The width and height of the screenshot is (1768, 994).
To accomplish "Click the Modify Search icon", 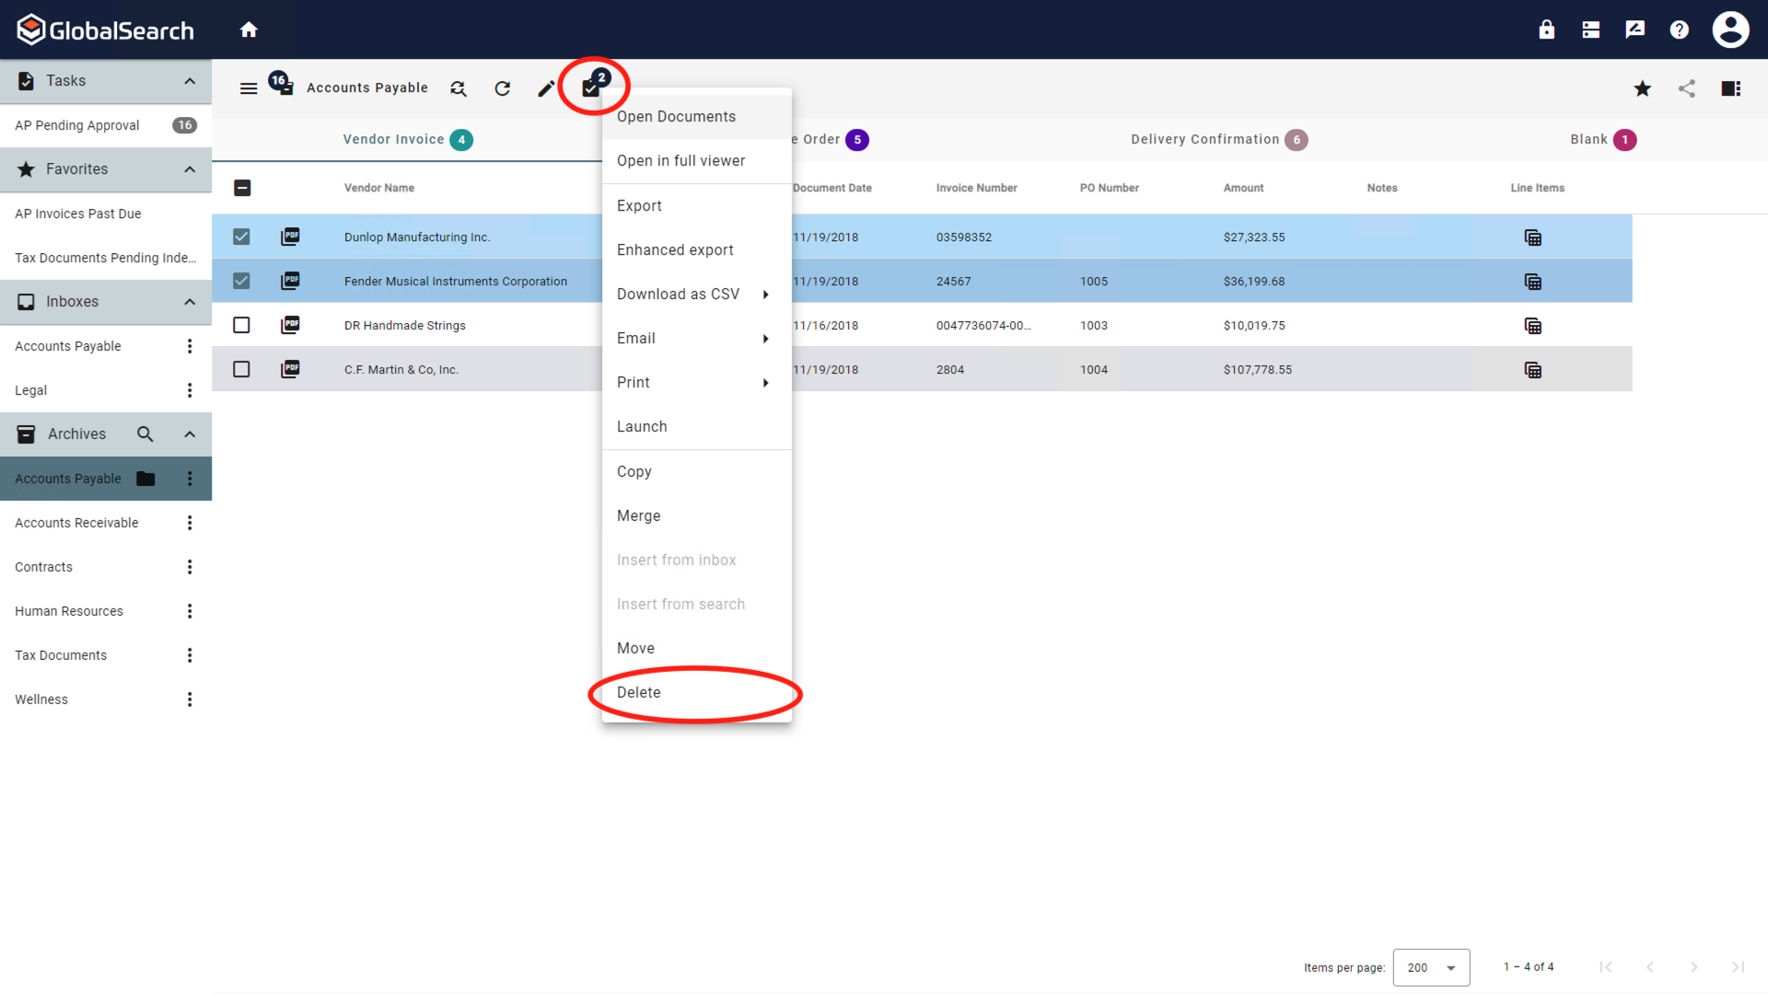I will coord(458,88).
